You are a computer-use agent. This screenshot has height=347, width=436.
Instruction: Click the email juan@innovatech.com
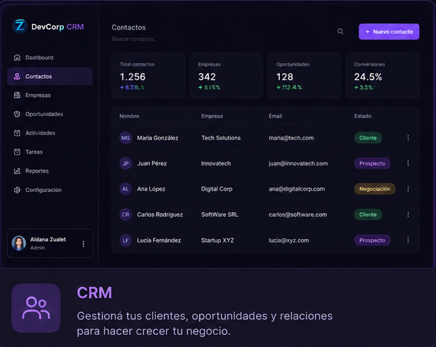(298, 164)
